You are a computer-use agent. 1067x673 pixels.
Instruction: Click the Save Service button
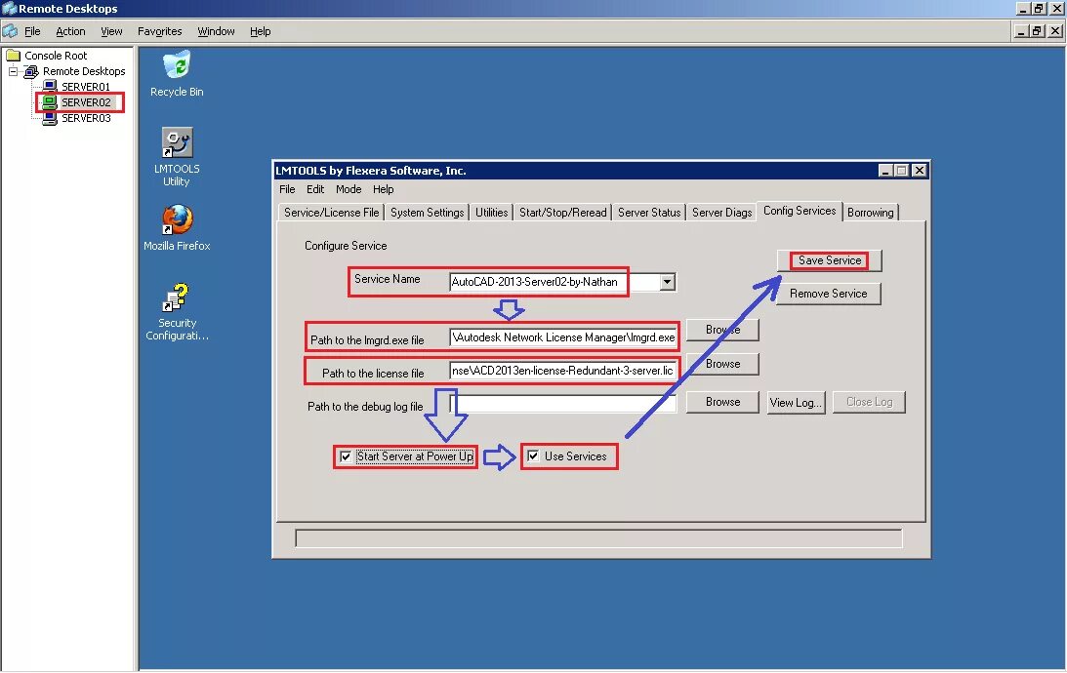[830, 260]
